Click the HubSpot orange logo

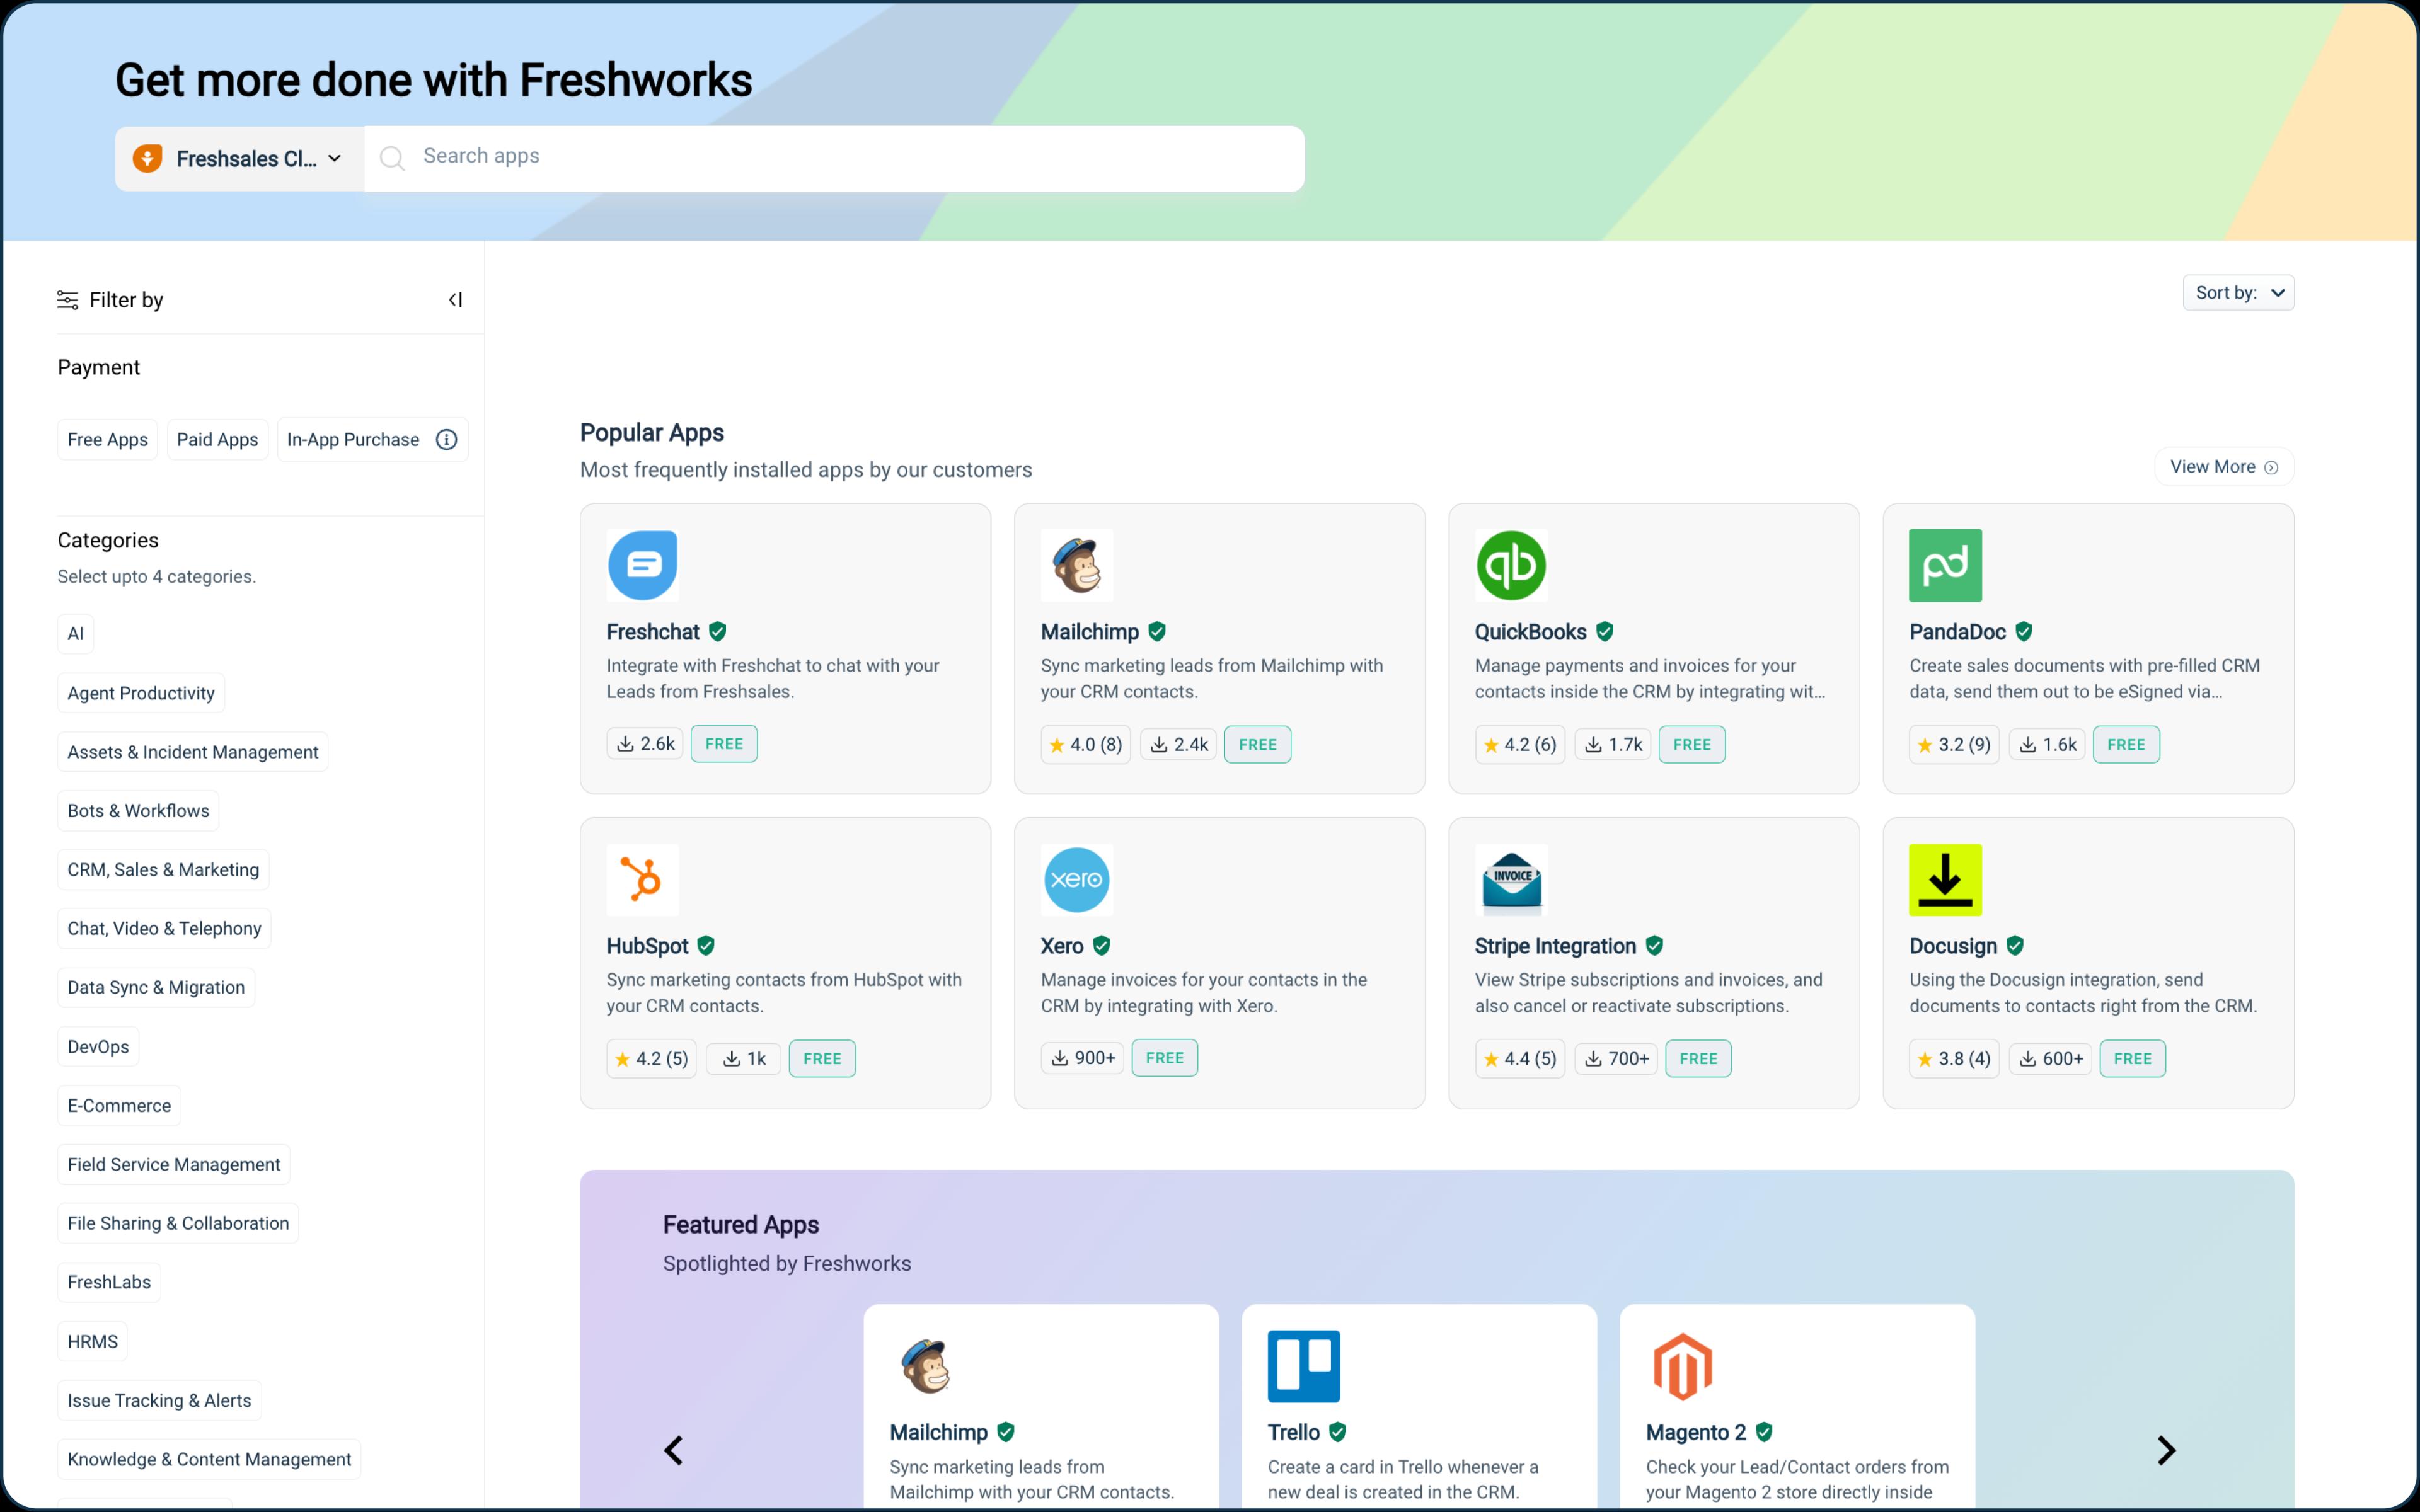tap(642, 880)
